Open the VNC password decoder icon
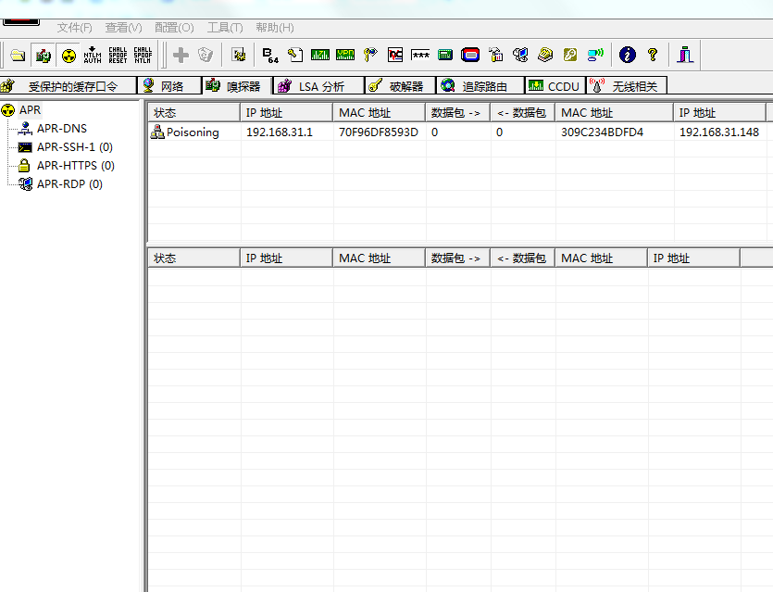The height and width of the screenshot is (592, 773). (395, 55)
